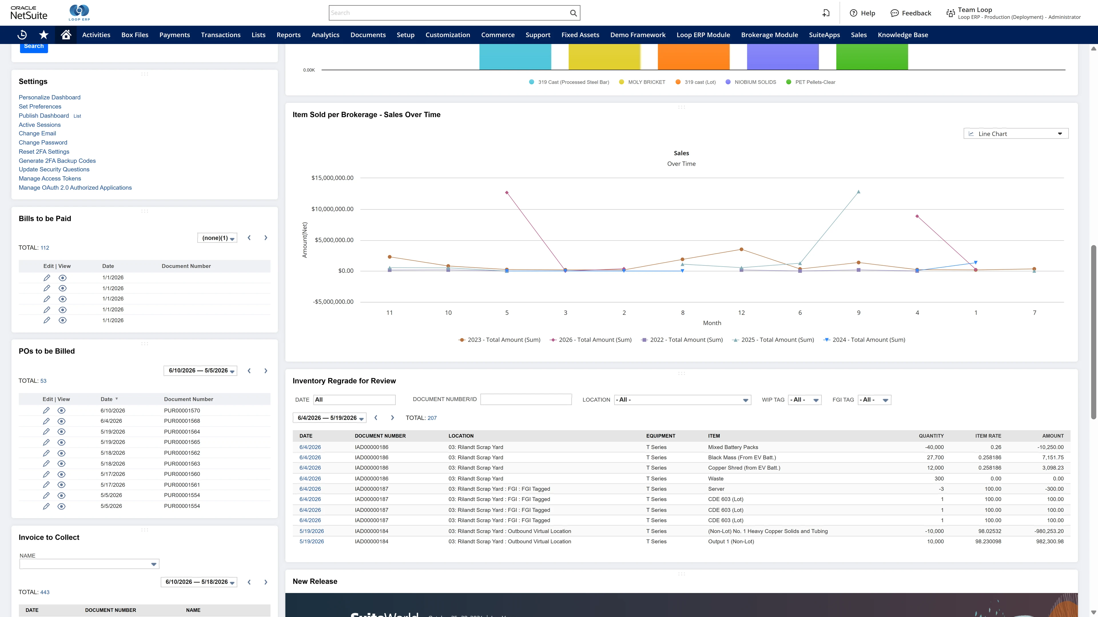Click the Manage Access Tokens link

50,179
